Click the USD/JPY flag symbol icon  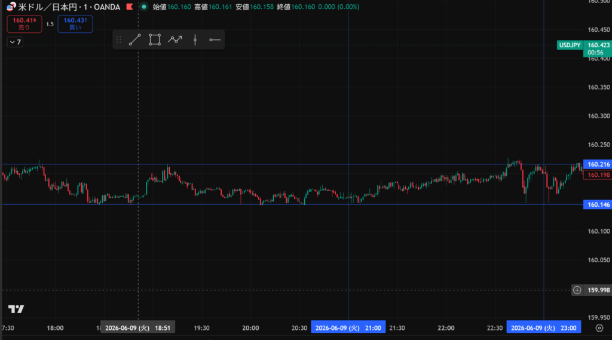[11, 7]
